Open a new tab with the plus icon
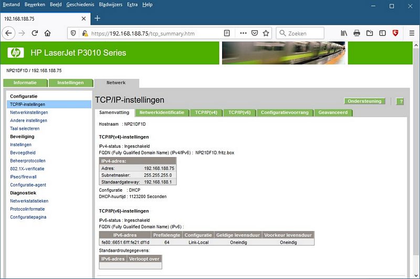Screen dimensions: 420x279 point(97,18)
